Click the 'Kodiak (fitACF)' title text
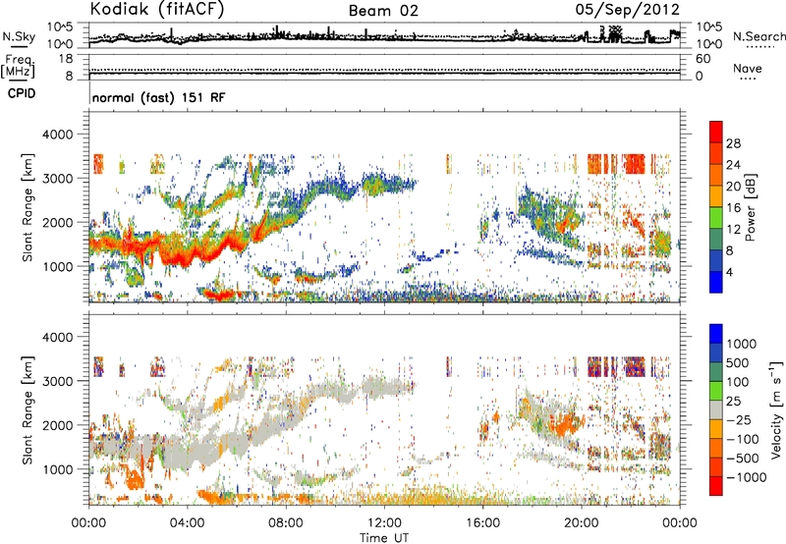This screenshot has width=786, height=544. pos(157,9)
